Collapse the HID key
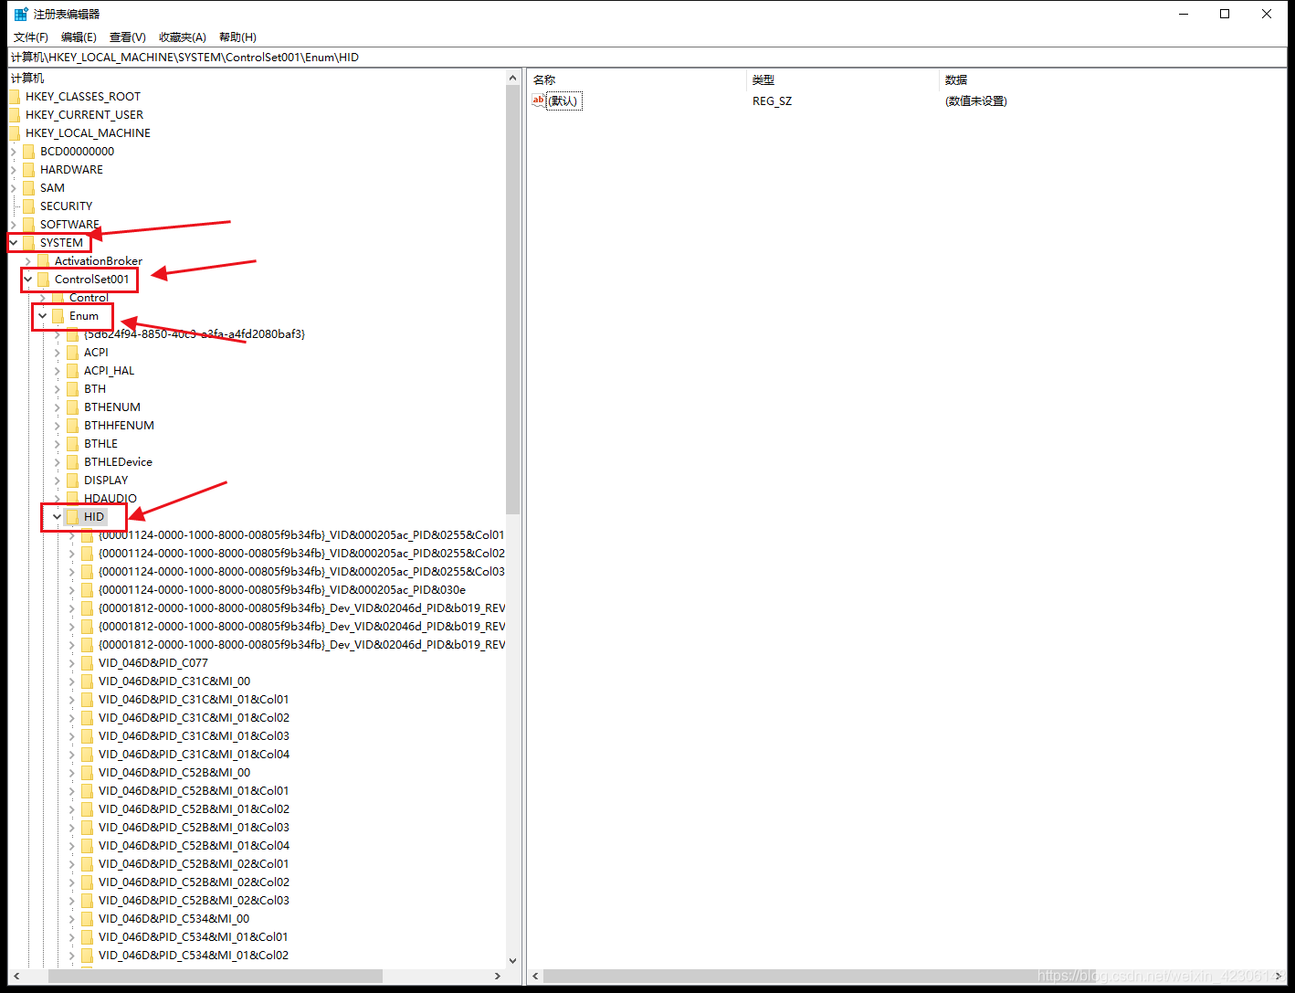The width and height of the screenshot is (1295, 993). (x=58, y=516)
